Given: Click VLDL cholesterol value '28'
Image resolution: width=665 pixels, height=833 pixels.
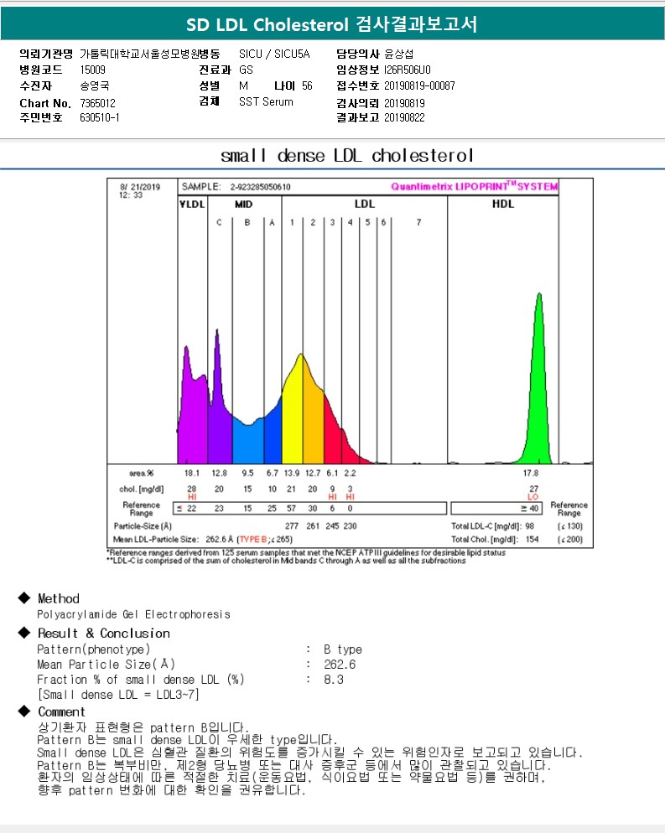Looking at the screenshot, I should [192, 489].
